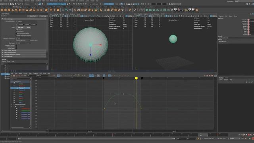
Task: Toggle Show Orientation Handle checkbox
Action: [16, 36]
